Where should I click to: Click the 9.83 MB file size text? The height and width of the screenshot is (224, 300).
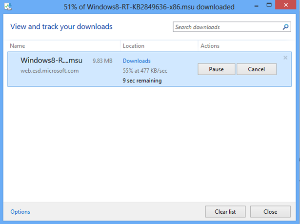click(x=102, y=61)
